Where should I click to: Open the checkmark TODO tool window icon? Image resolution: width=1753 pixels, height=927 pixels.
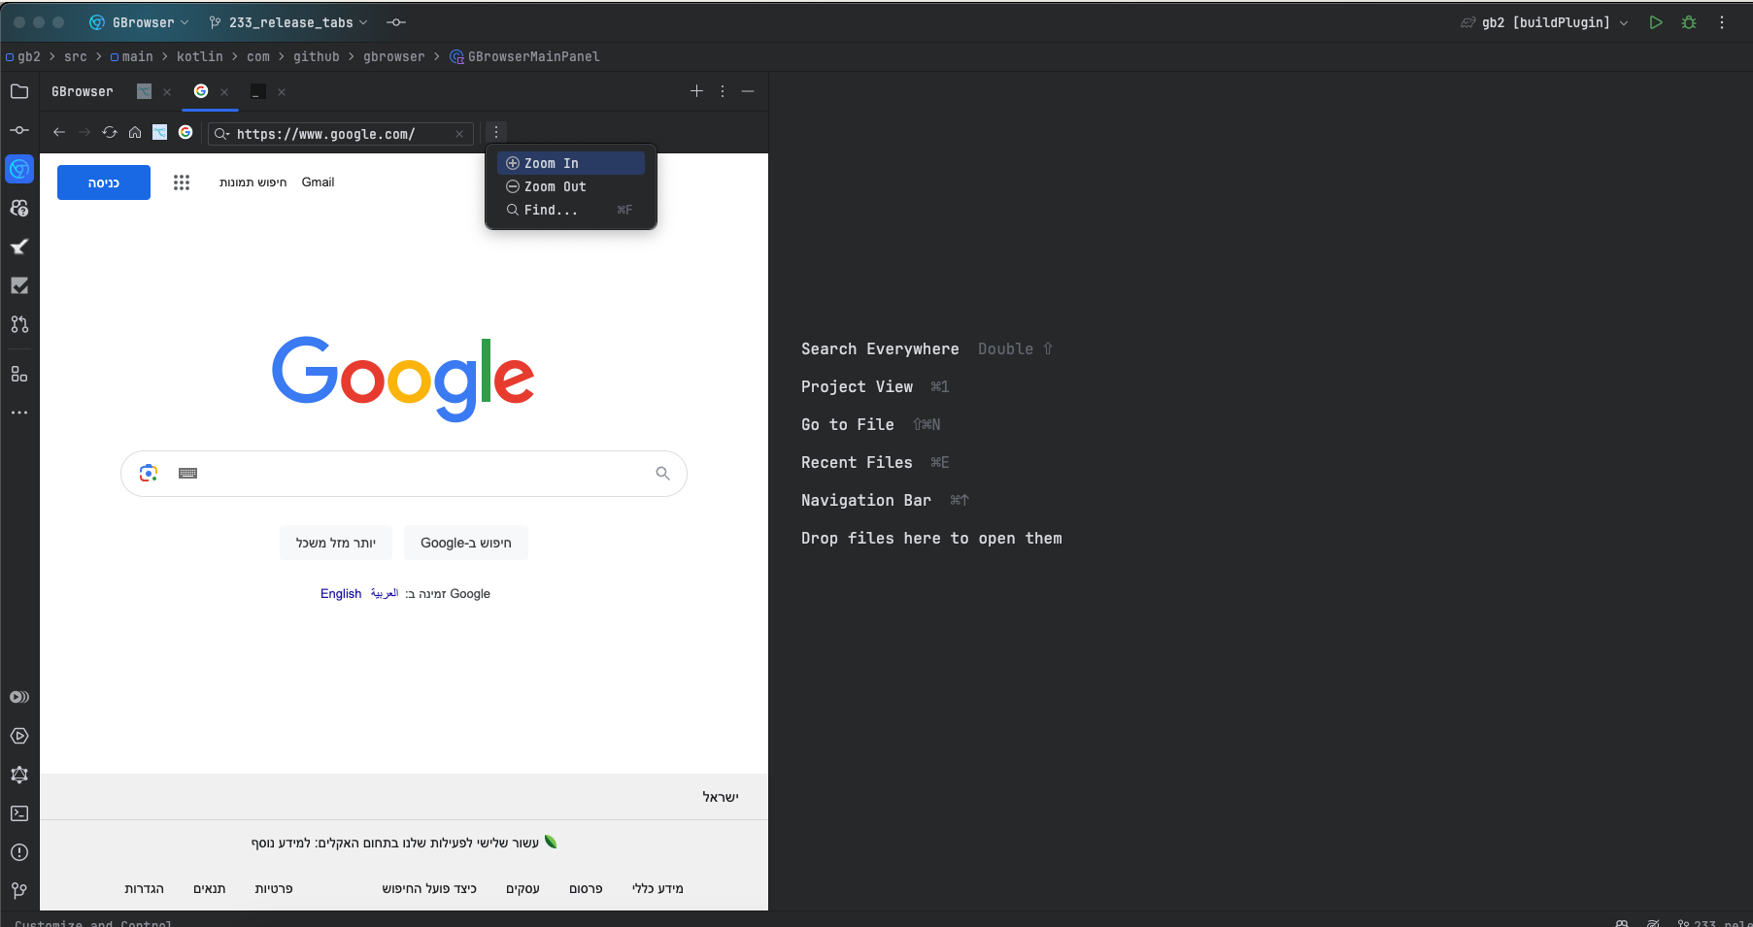(x=19, y=285)
